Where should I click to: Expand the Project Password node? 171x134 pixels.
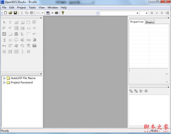(4, 82)
